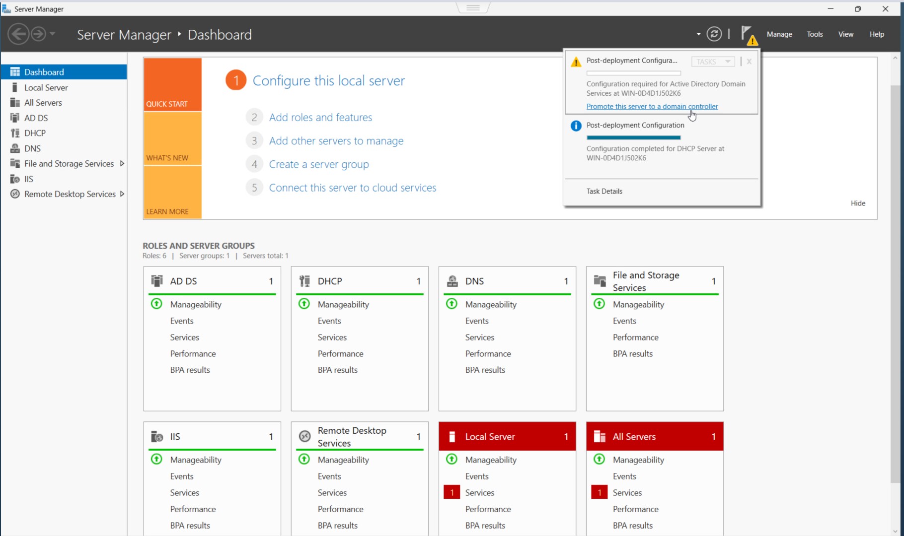904x536 pixels.
Task: Click the Local Server icon in the sidebar
Action: (15, 87)
